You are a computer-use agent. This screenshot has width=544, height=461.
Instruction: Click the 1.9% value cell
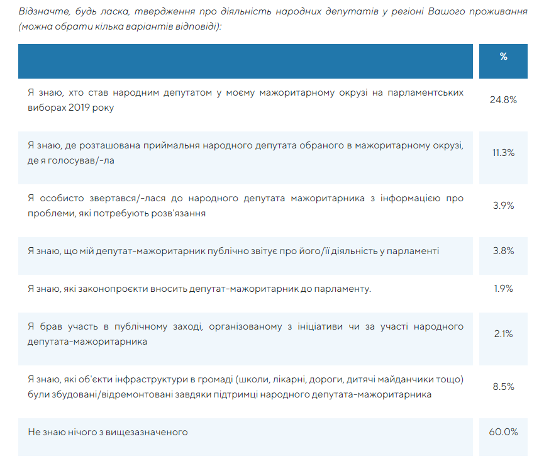[x=503, y=289]
